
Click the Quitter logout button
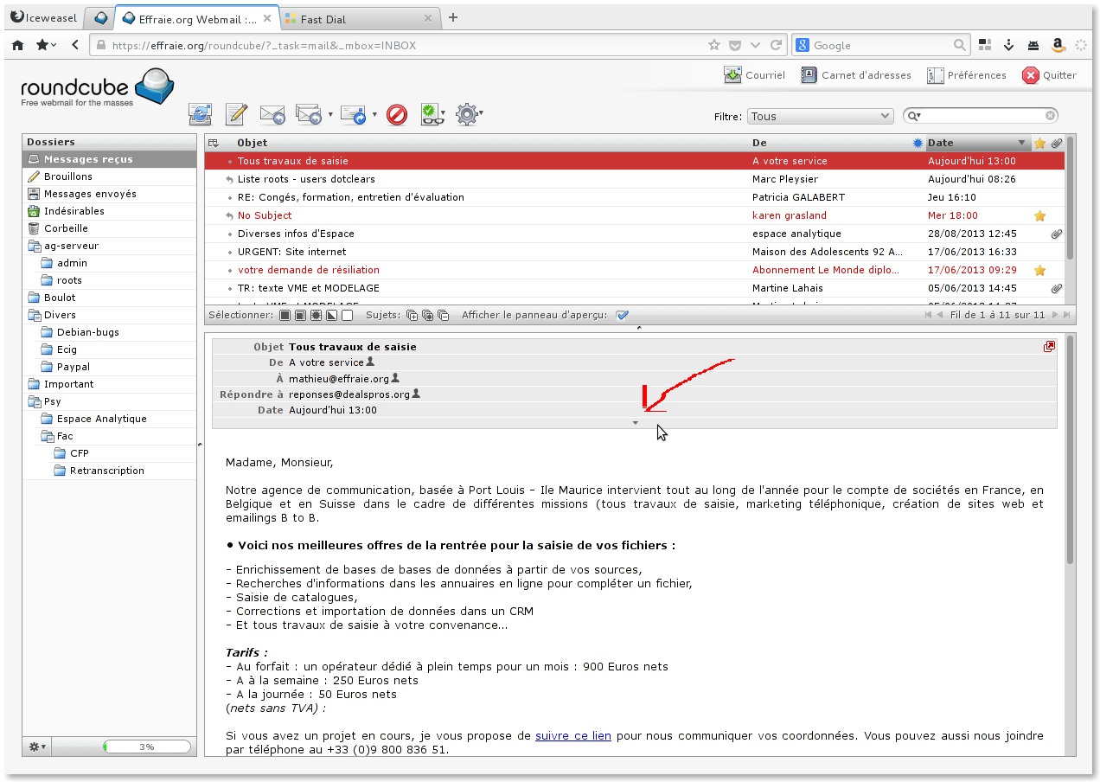[1049, 75]
